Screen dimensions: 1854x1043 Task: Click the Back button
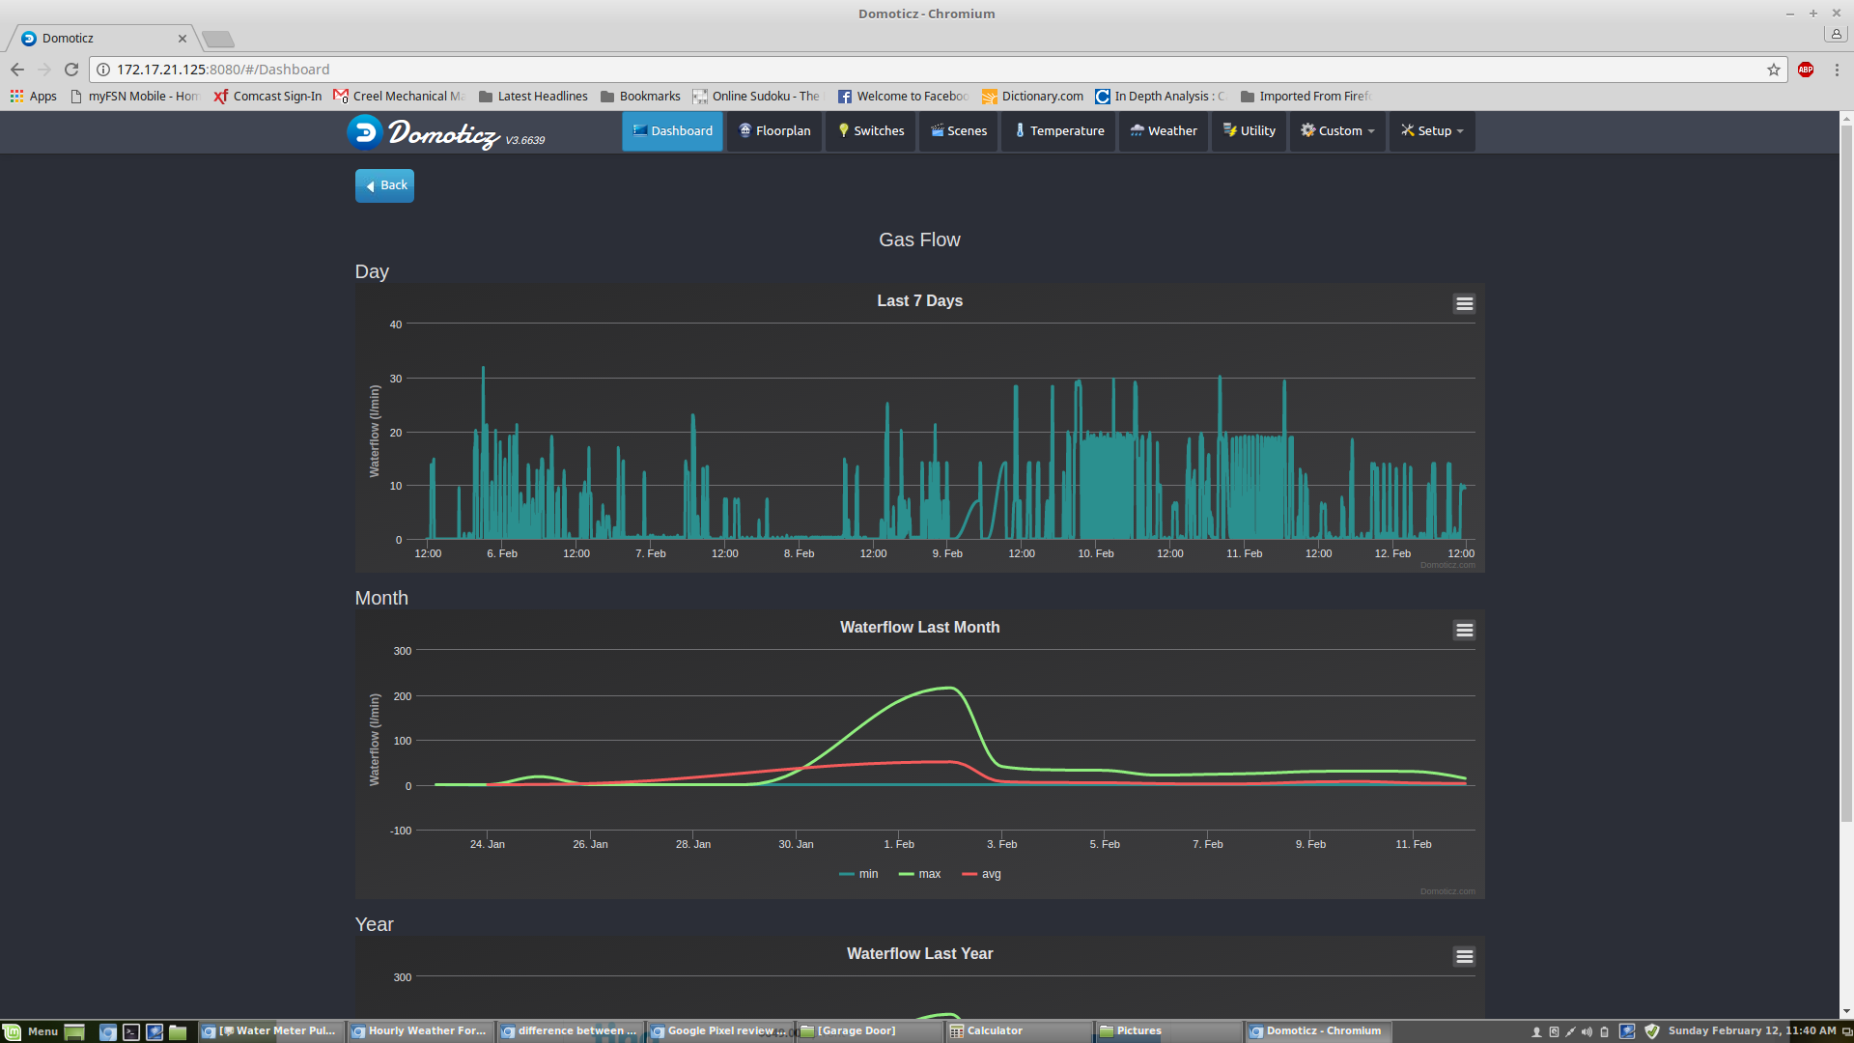(384, 185)
